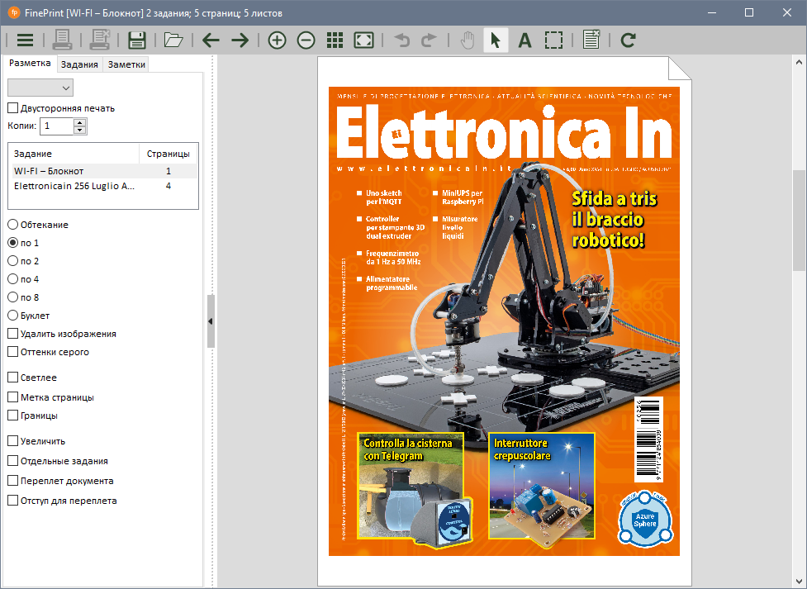Collapse the left settings panel with arrow handle

[211, 321]
